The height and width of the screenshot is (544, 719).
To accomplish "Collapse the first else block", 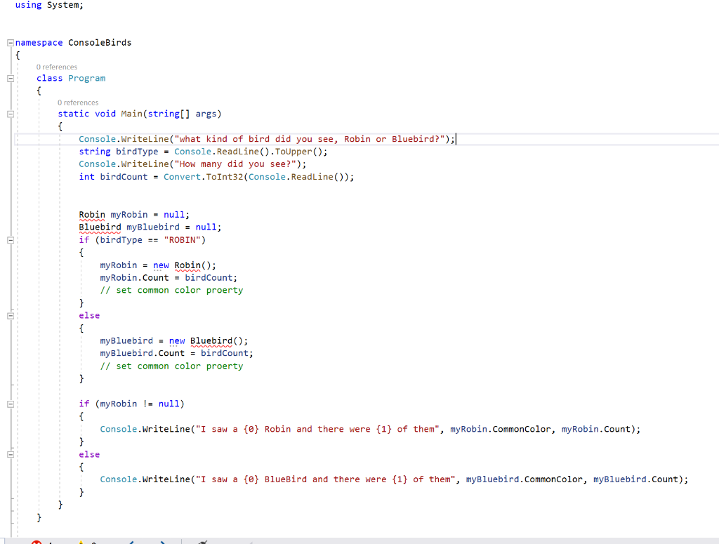I will click(x=10, y=315).
